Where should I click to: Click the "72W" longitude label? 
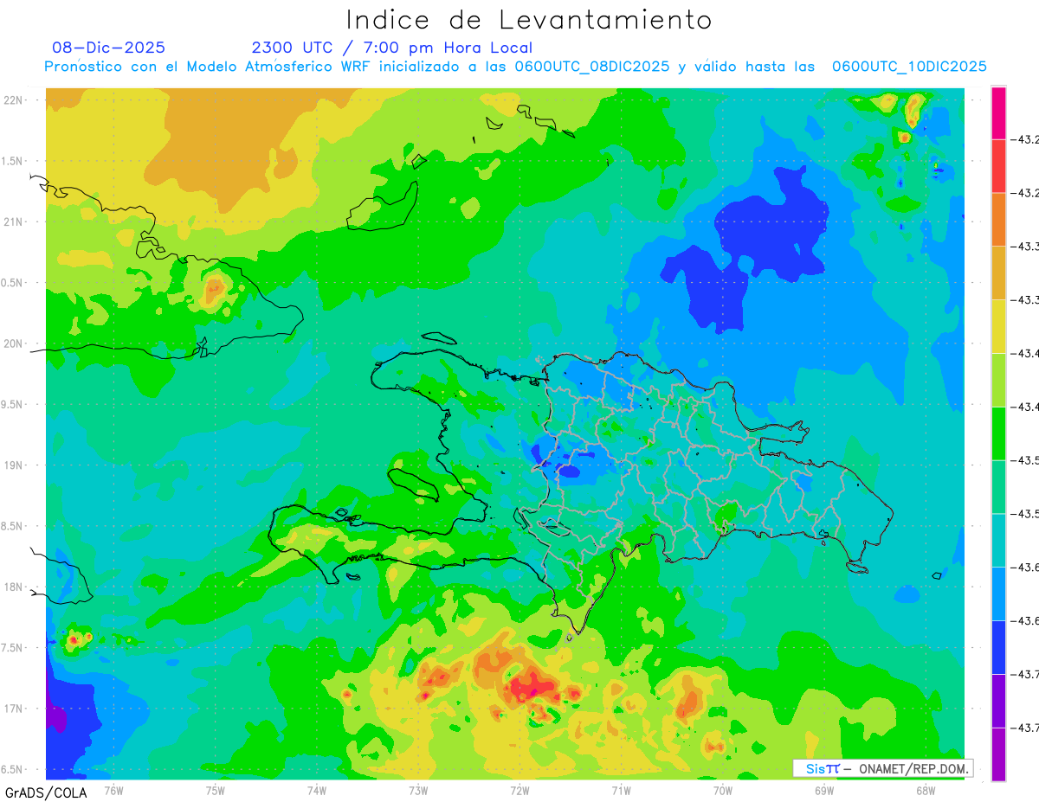point(519,790)
